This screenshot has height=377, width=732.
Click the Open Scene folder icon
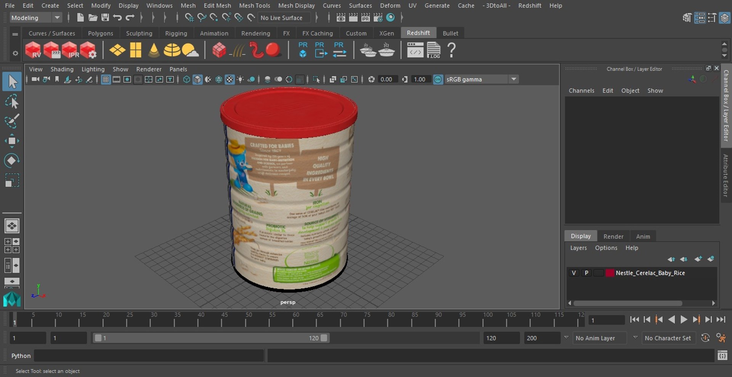click(93, 17)
